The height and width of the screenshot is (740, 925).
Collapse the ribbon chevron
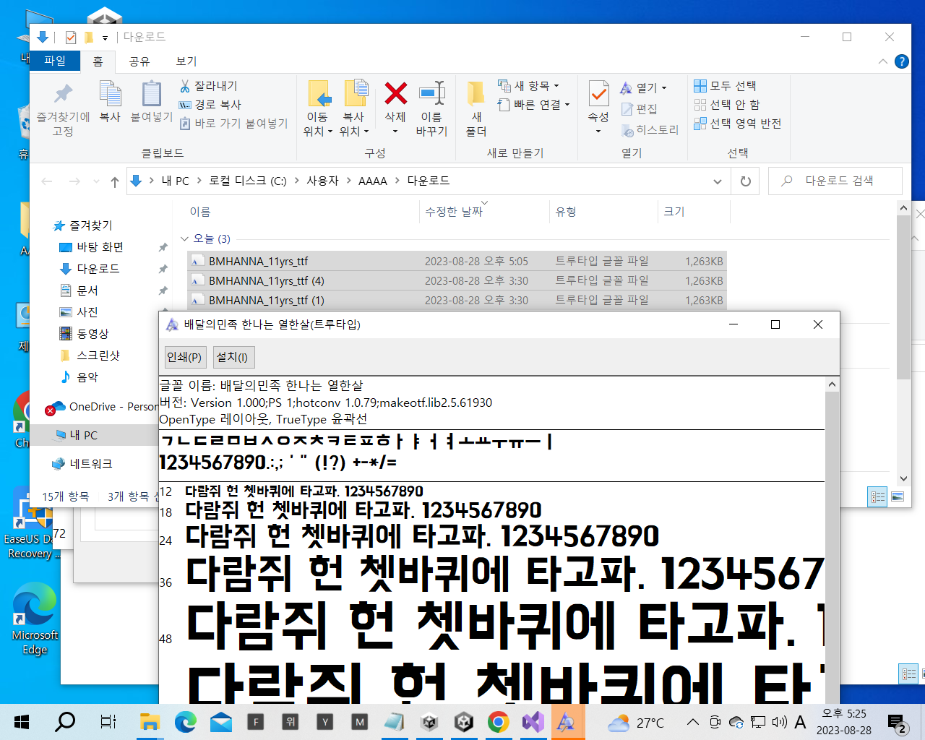pyautogui.click(x=883, y=61)
